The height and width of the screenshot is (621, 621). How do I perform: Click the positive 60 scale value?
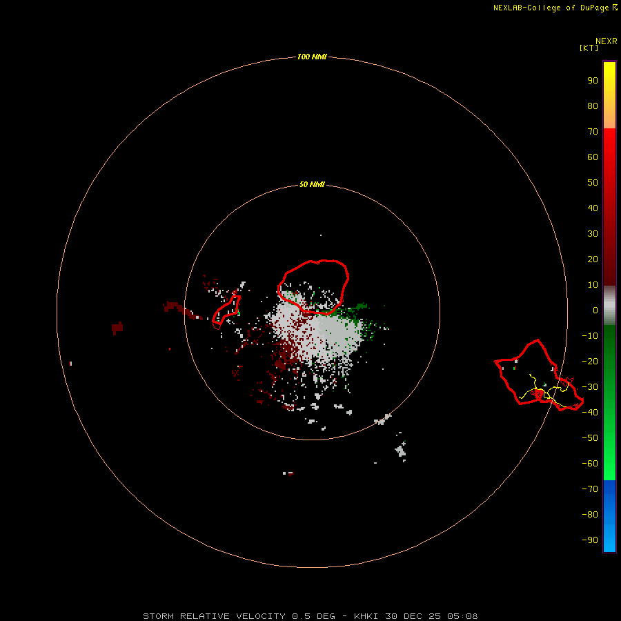[593, 157]
